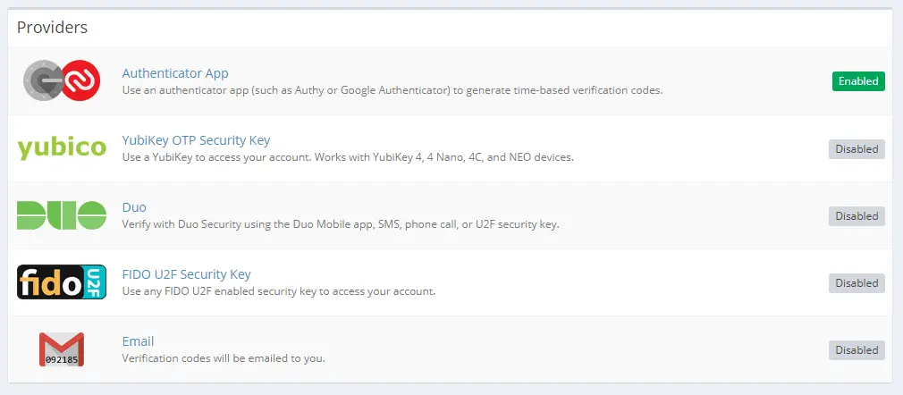The height and width of the screenshot is (395, 903).
Task: Open FIDO U2F Security Key link
Action: (x=186, y=274)
